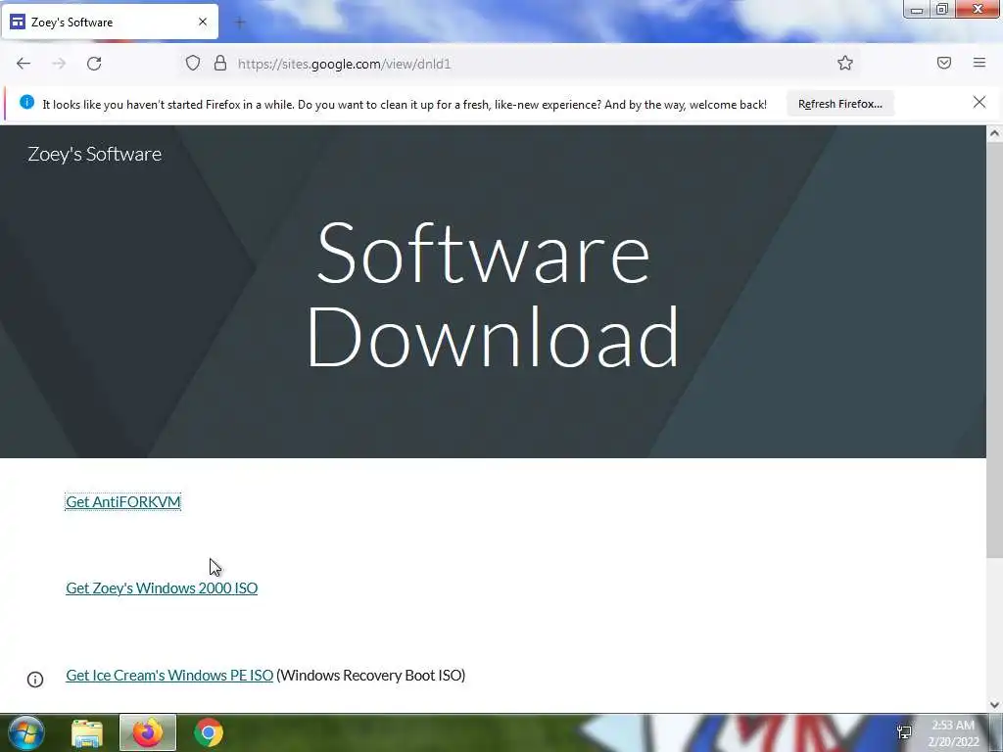
Task: Select the Zoey's Software tab
Action: 110,22
